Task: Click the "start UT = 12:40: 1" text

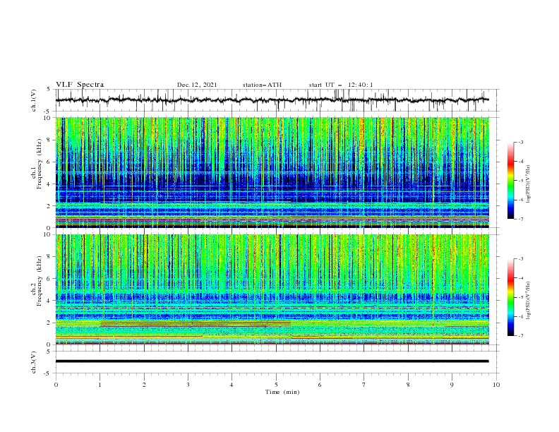Action: [341, 85]
